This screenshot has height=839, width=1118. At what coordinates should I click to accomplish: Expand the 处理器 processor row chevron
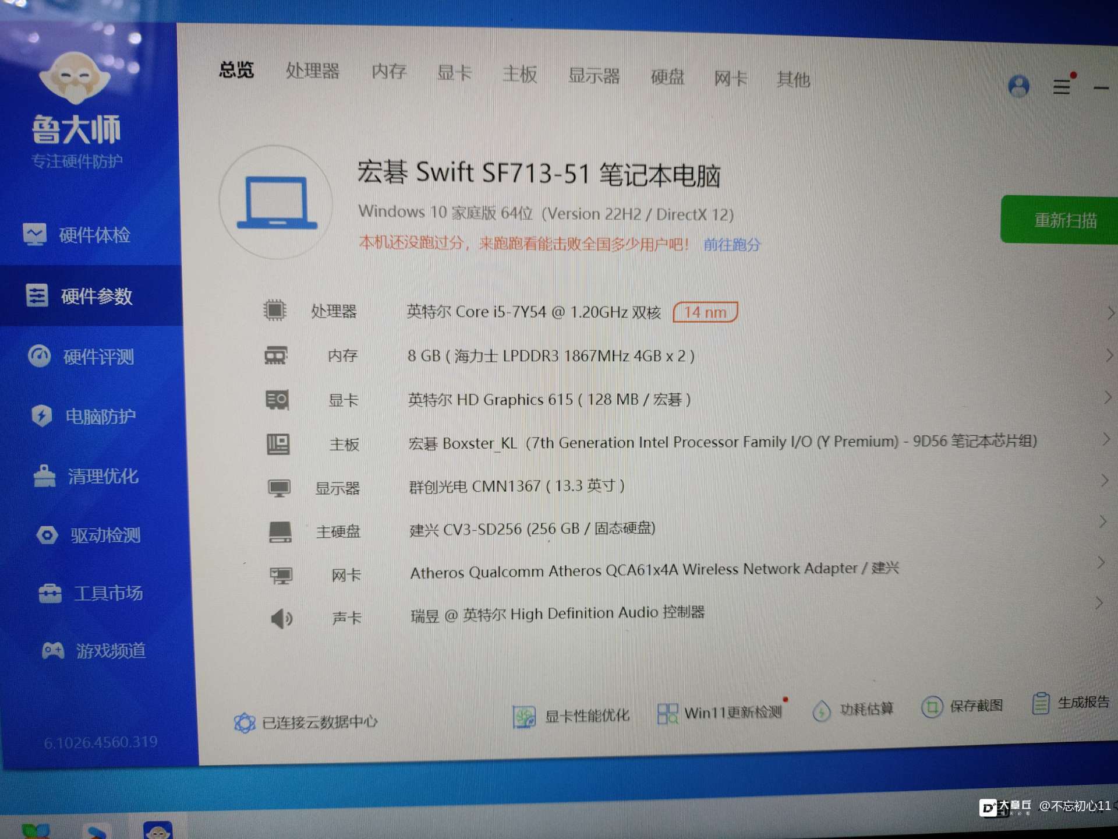click(x=1110, y=313)
